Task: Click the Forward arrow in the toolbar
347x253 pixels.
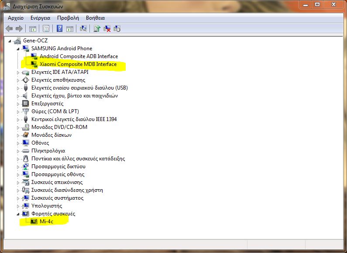Action: 19,29
